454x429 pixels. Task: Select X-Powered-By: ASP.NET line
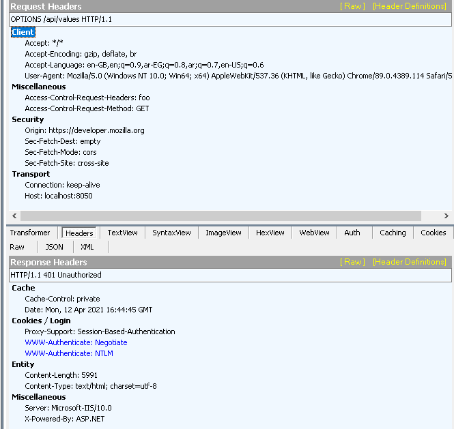click(65, 419)
